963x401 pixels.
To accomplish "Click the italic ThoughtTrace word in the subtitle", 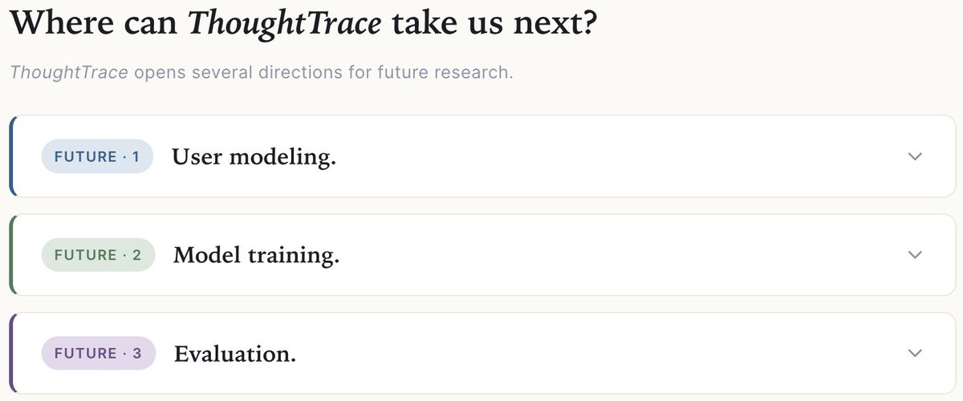I will click(x=69, y=73).
